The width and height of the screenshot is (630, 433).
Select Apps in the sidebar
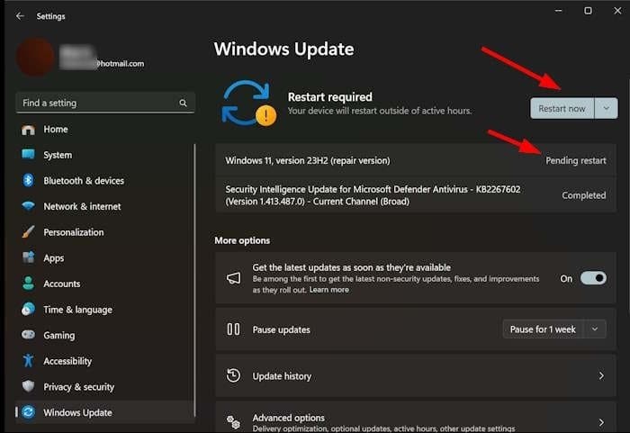(x=105, y=257)
